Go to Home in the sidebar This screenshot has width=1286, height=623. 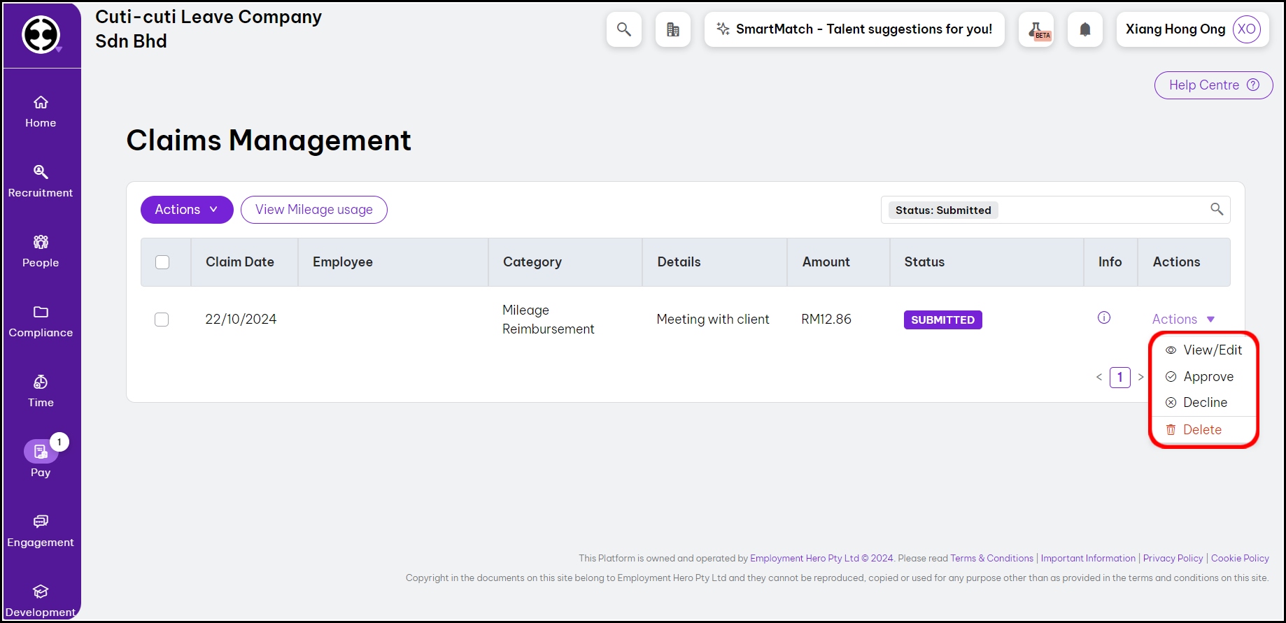(x=41, y=112)
